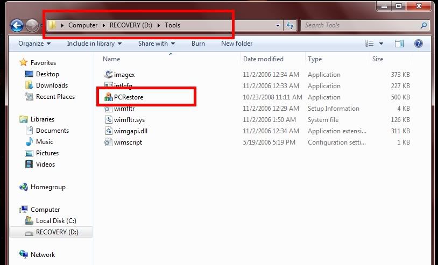Click the 10/23/2008 11:11 AM date cell
This screenshot has height=265, width=438.
272,97
